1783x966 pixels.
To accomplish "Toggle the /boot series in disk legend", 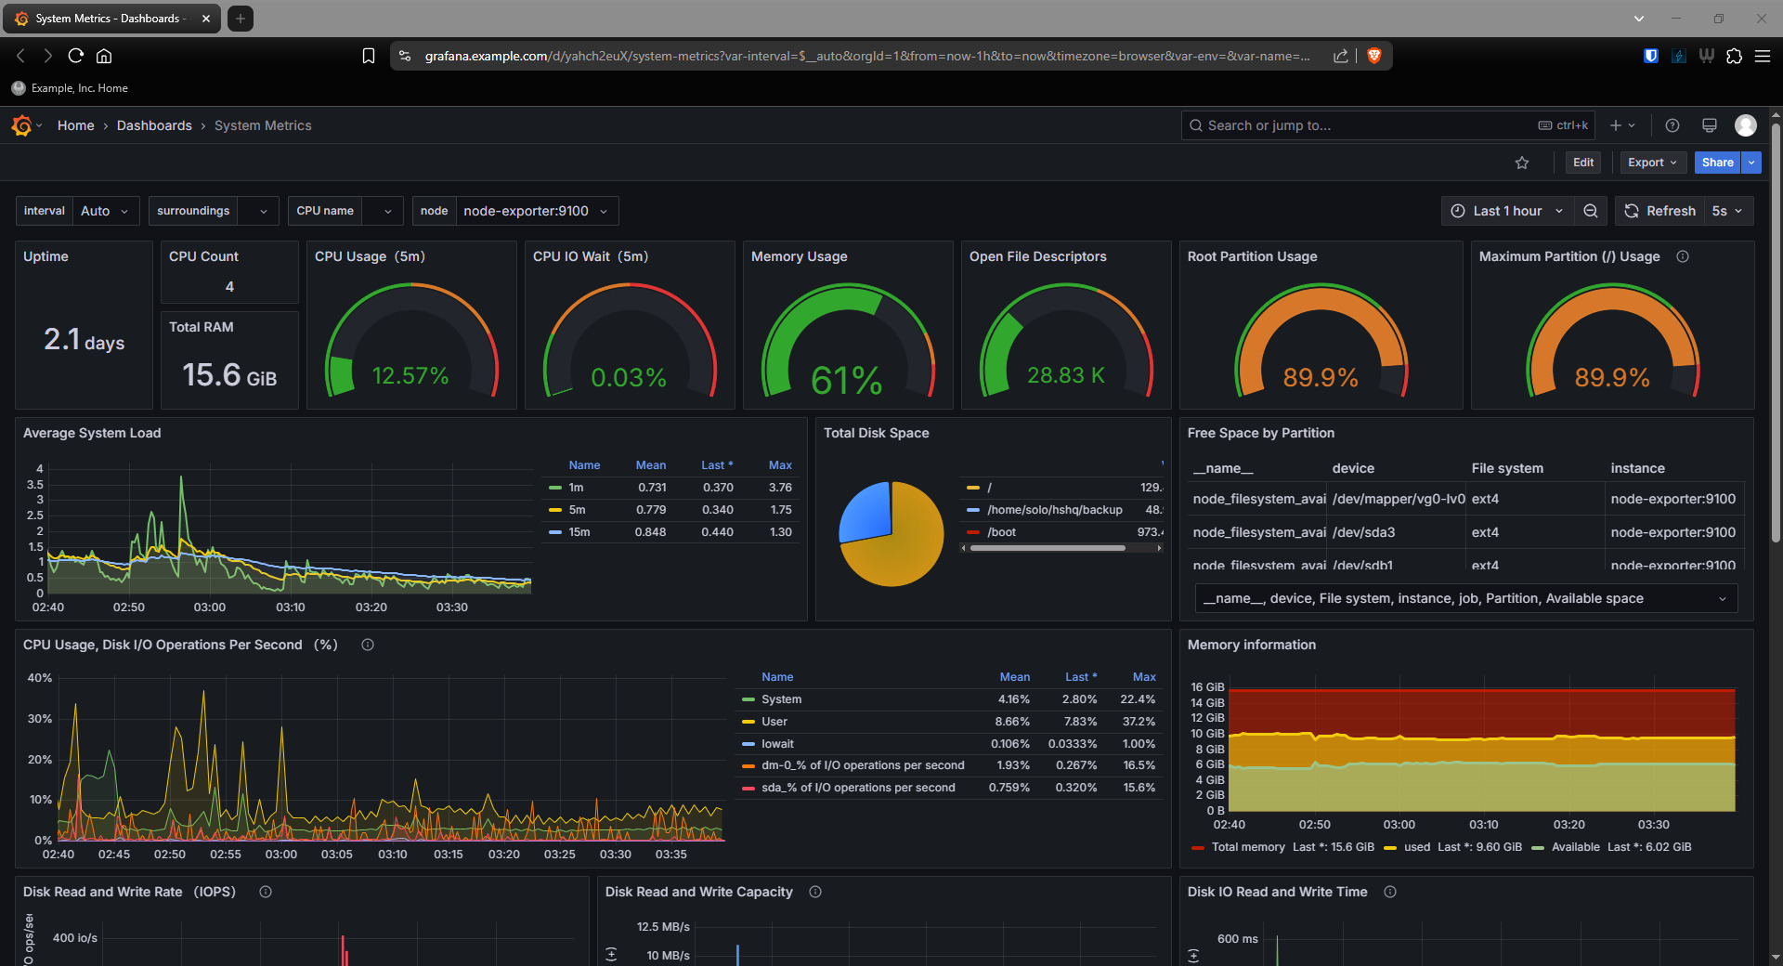I will coord(1001,532).
